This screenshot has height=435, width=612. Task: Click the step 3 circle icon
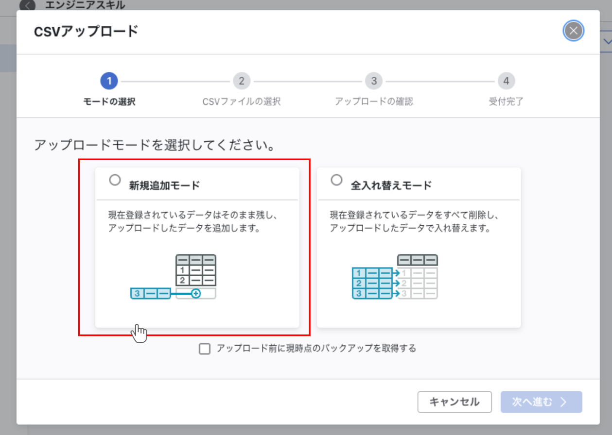(374, 81)
